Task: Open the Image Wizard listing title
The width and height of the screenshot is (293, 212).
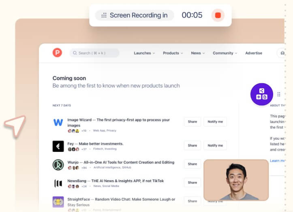Action: pos(118,122)
